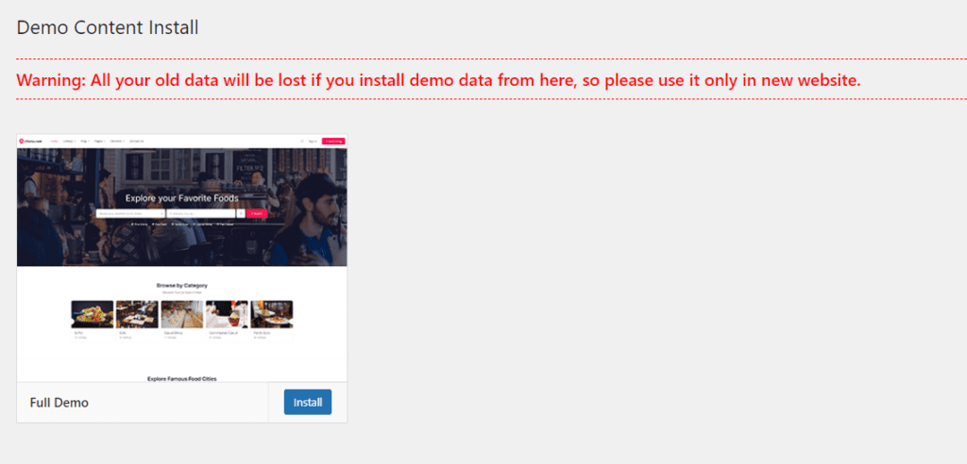Click the red data loss warning text
Image resolution: width=967 pixels, height=464 pixels.
click(x=438, y=80)
